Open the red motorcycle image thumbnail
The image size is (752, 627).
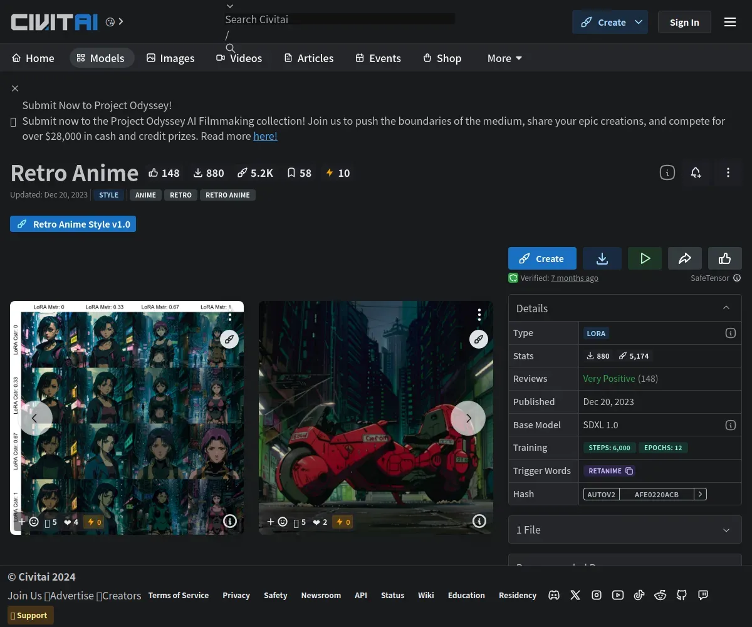point(376,418)
